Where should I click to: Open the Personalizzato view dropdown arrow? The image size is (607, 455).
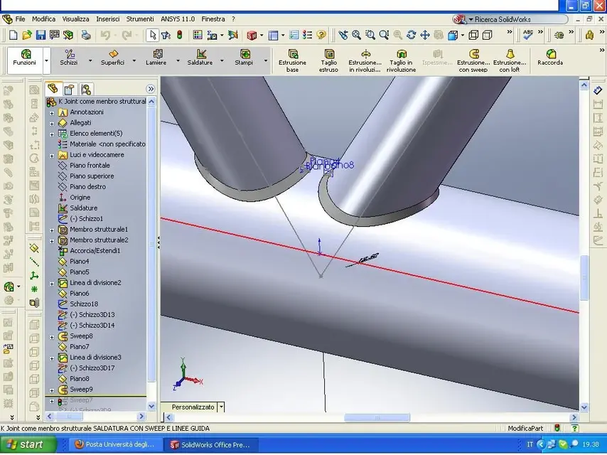pos(221,407)
